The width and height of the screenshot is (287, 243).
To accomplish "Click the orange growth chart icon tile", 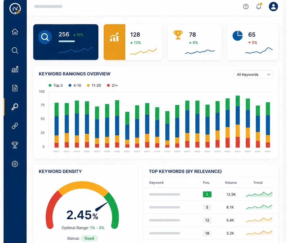I will [114, 42].
